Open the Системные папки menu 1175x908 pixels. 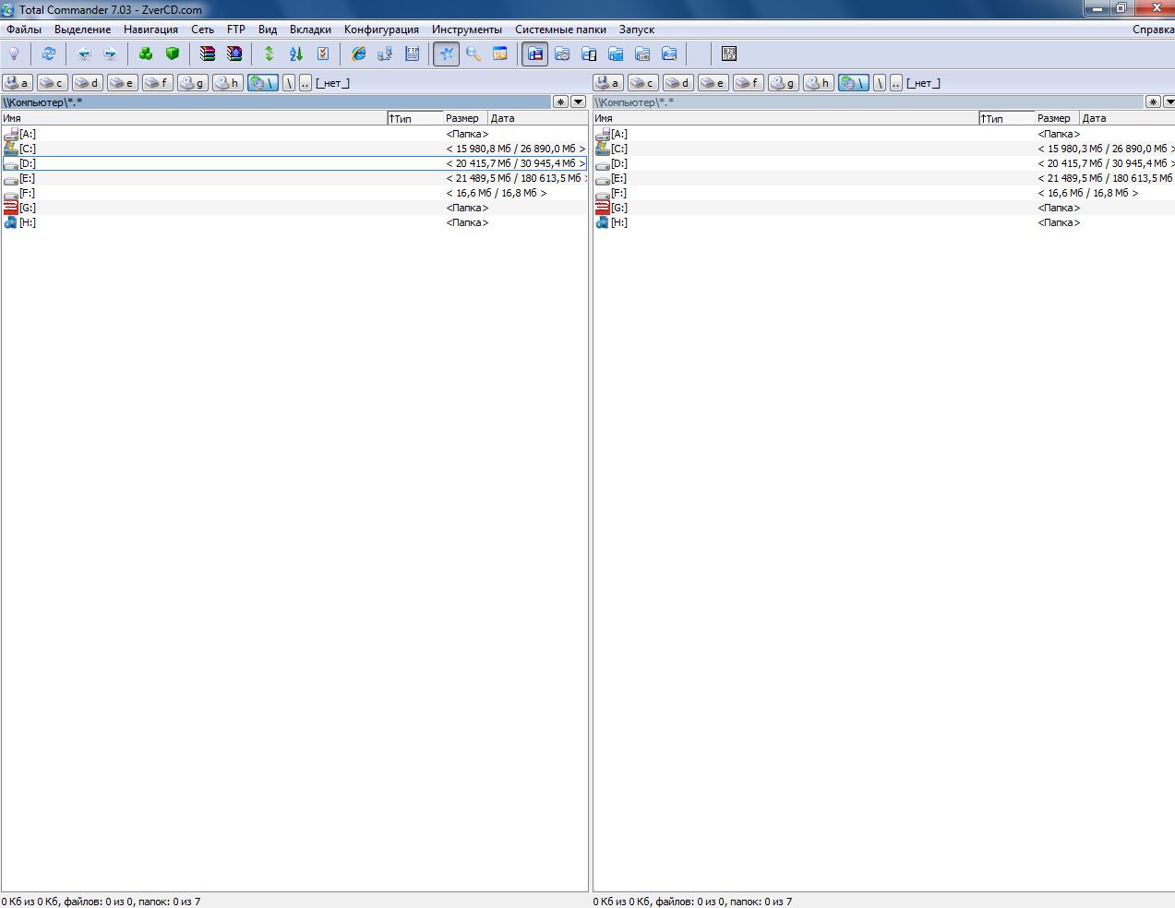[x=560, y=30]
